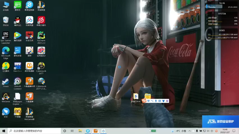Open the new folder document icon on wallpaper
The height and width of the screenshot is (134, 239).
coord(136,98)
